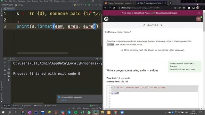Open WhatsApp from the taskbar
205x115 pixels.
89,112
